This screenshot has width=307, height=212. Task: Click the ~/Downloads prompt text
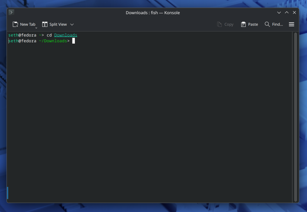point(53,41)
